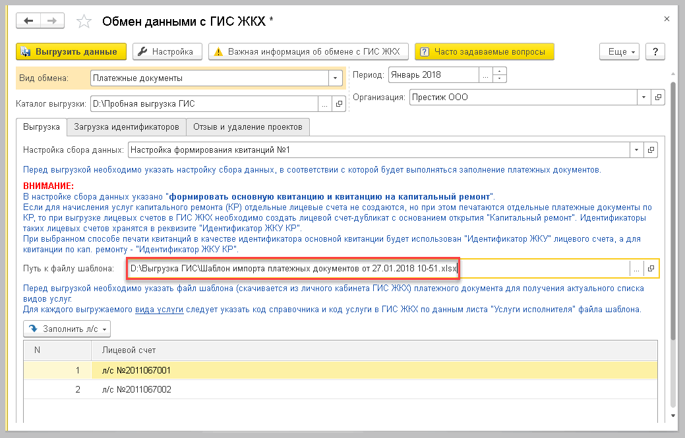Click browse button for Каталог выгрузки

tap(324, 103)
